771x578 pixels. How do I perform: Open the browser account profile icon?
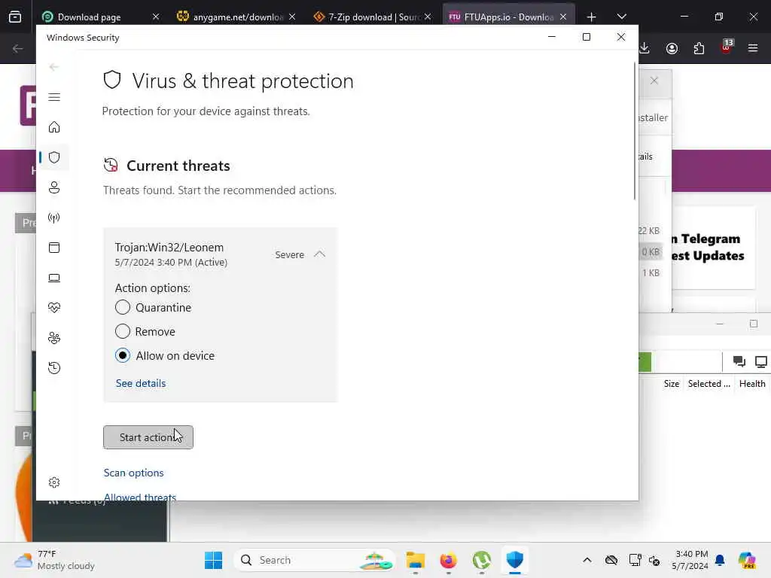coord(672,48)
